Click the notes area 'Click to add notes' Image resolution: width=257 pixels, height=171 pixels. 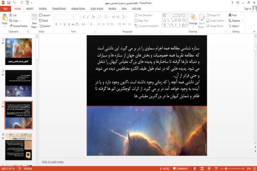(x=52, y=162)
